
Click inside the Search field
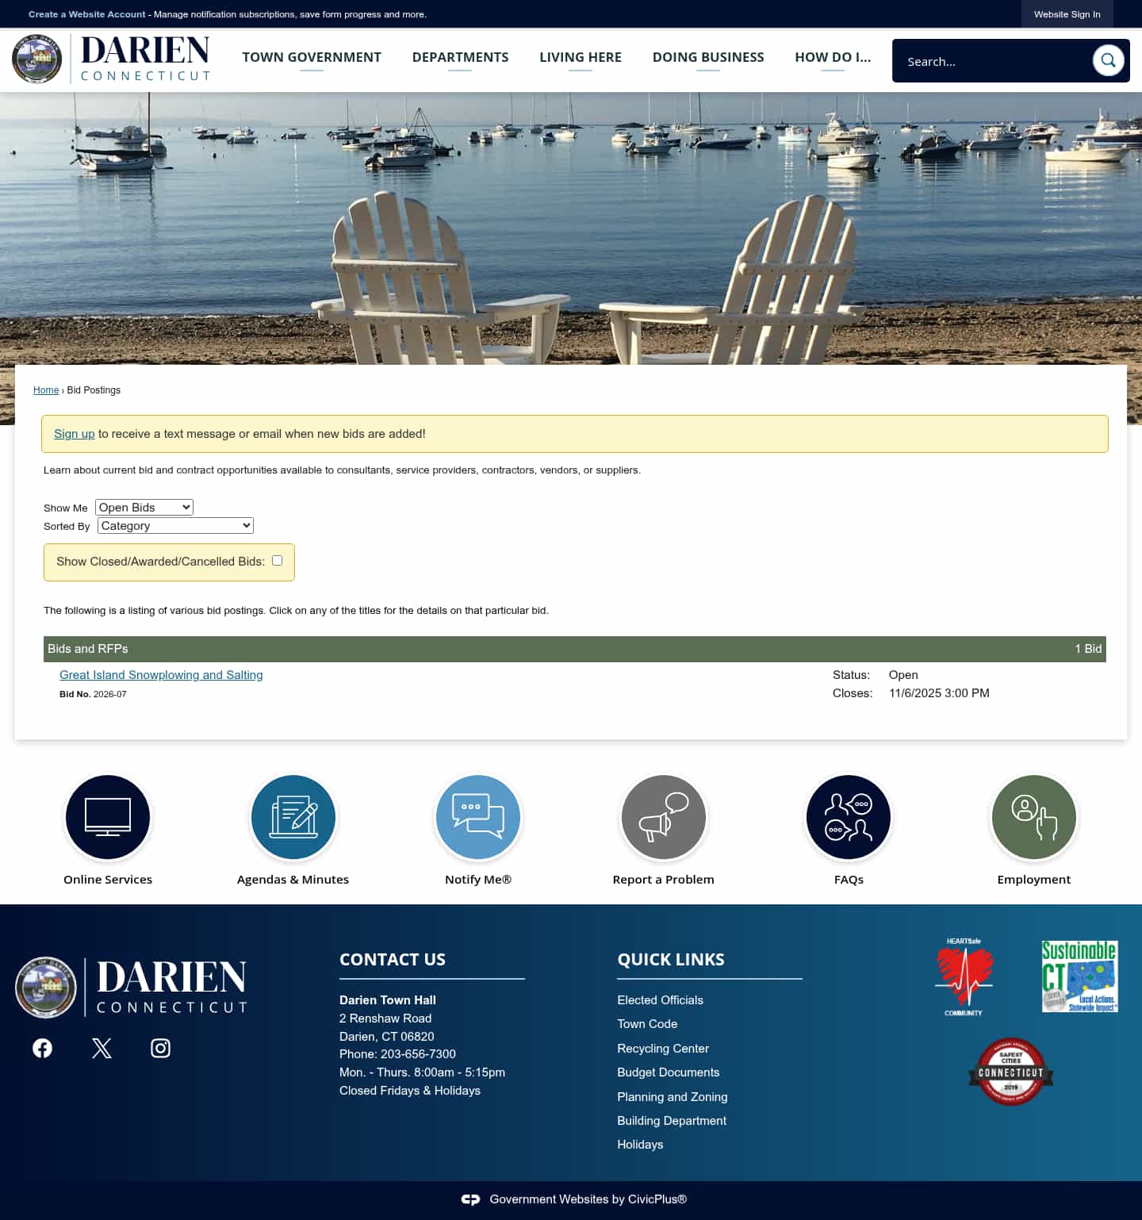[991, 60]
